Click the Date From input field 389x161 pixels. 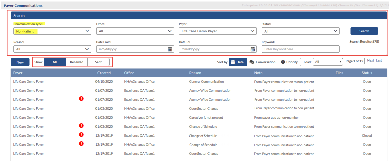pos(135,49)
